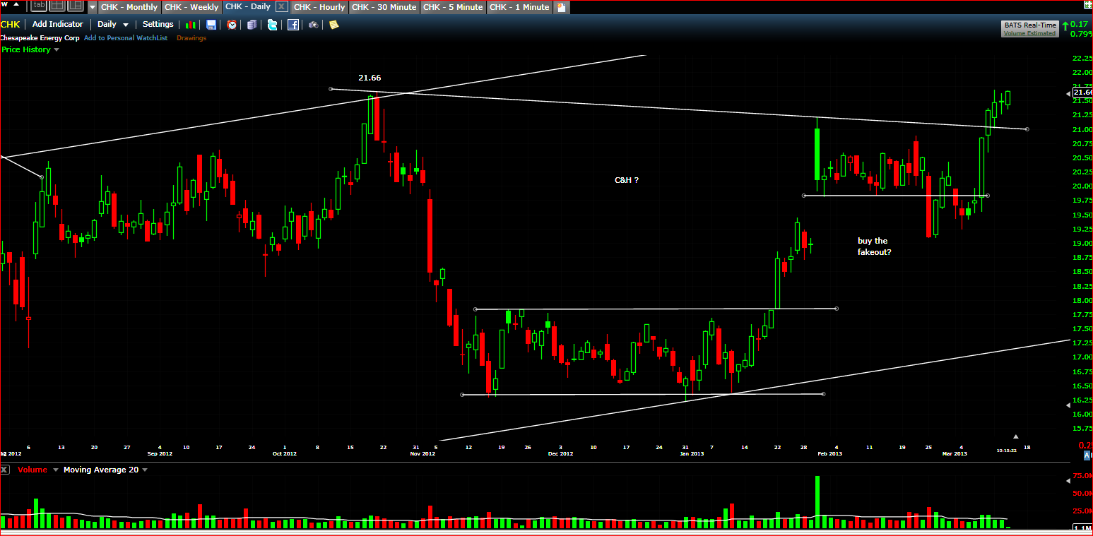Click the small A button by date axis
Screen dimensions: 1093x536
[1087, 455]
